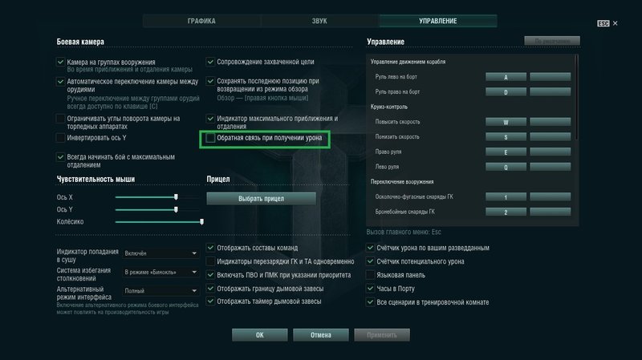Rebind the W key for Повысить скорость

pyautogui.click(x=506, y=123)
